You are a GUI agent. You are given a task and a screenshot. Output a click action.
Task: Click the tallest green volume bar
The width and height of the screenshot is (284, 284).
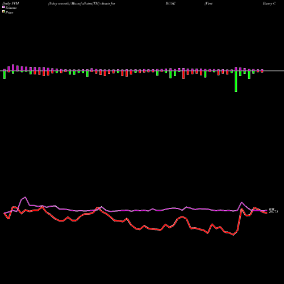(236, 81)
